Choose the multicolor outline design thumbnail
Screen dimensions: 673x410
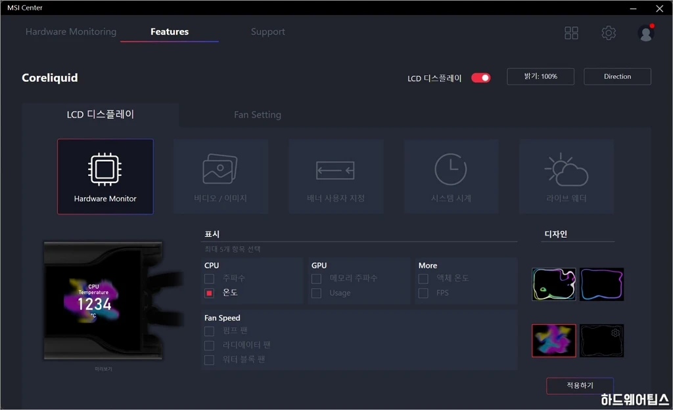pyautogui.click(x=553, y=285)
